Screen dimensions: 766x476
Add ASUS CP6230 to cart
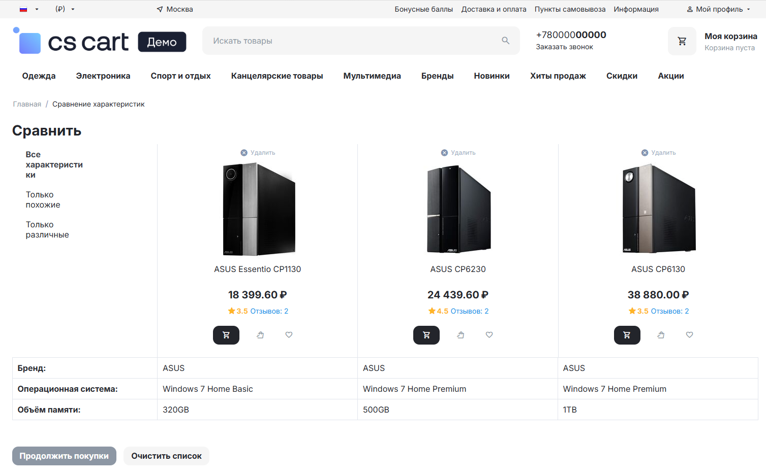(426, 335)
